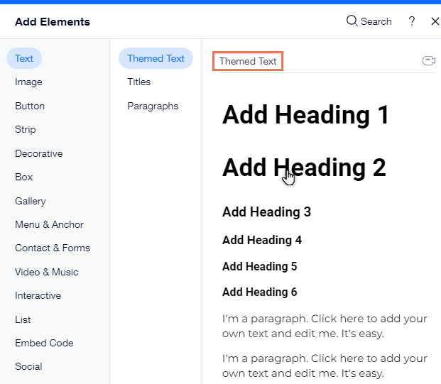441x384 pixels.
Task: Switch to the Titles subcategory
Action: [139, 82]
